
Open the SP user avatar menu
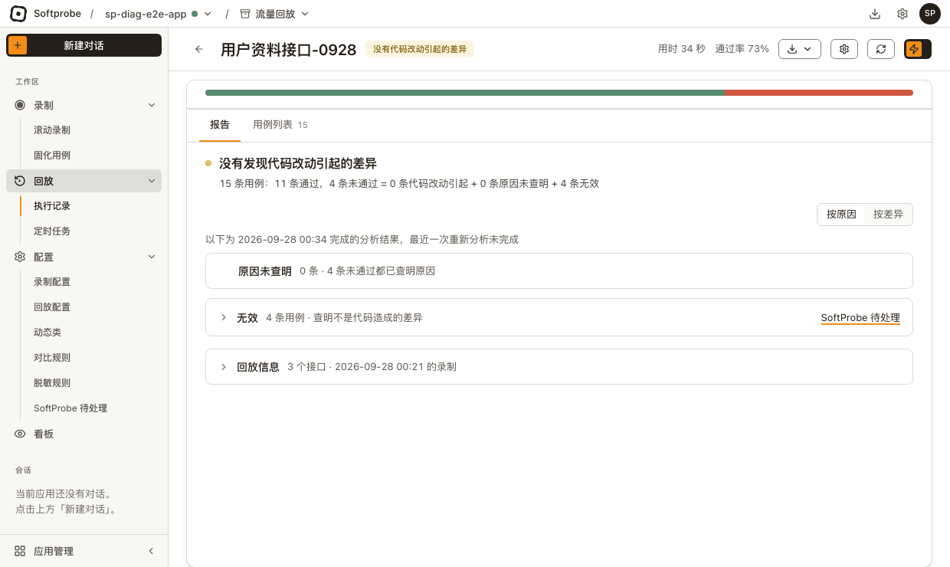pos(930,14)
